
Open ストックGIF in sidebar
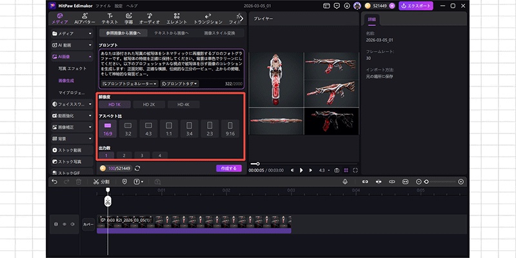coord(72,172)
